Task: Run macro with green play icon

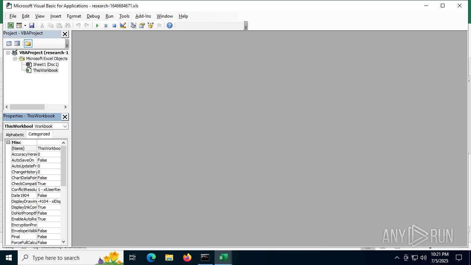Action: (97, 25)
